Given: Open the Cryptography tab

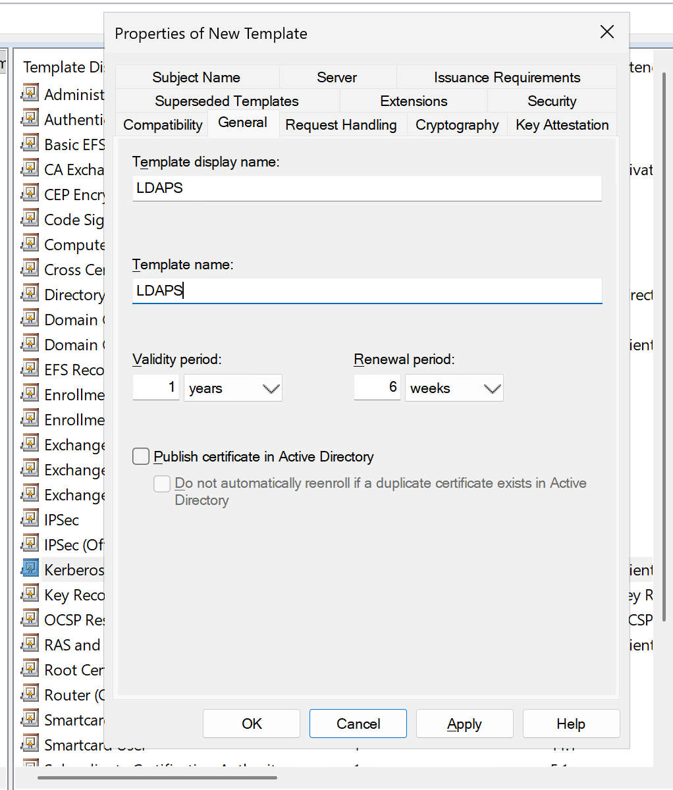Looking at the screenshot, I should 457,125.
